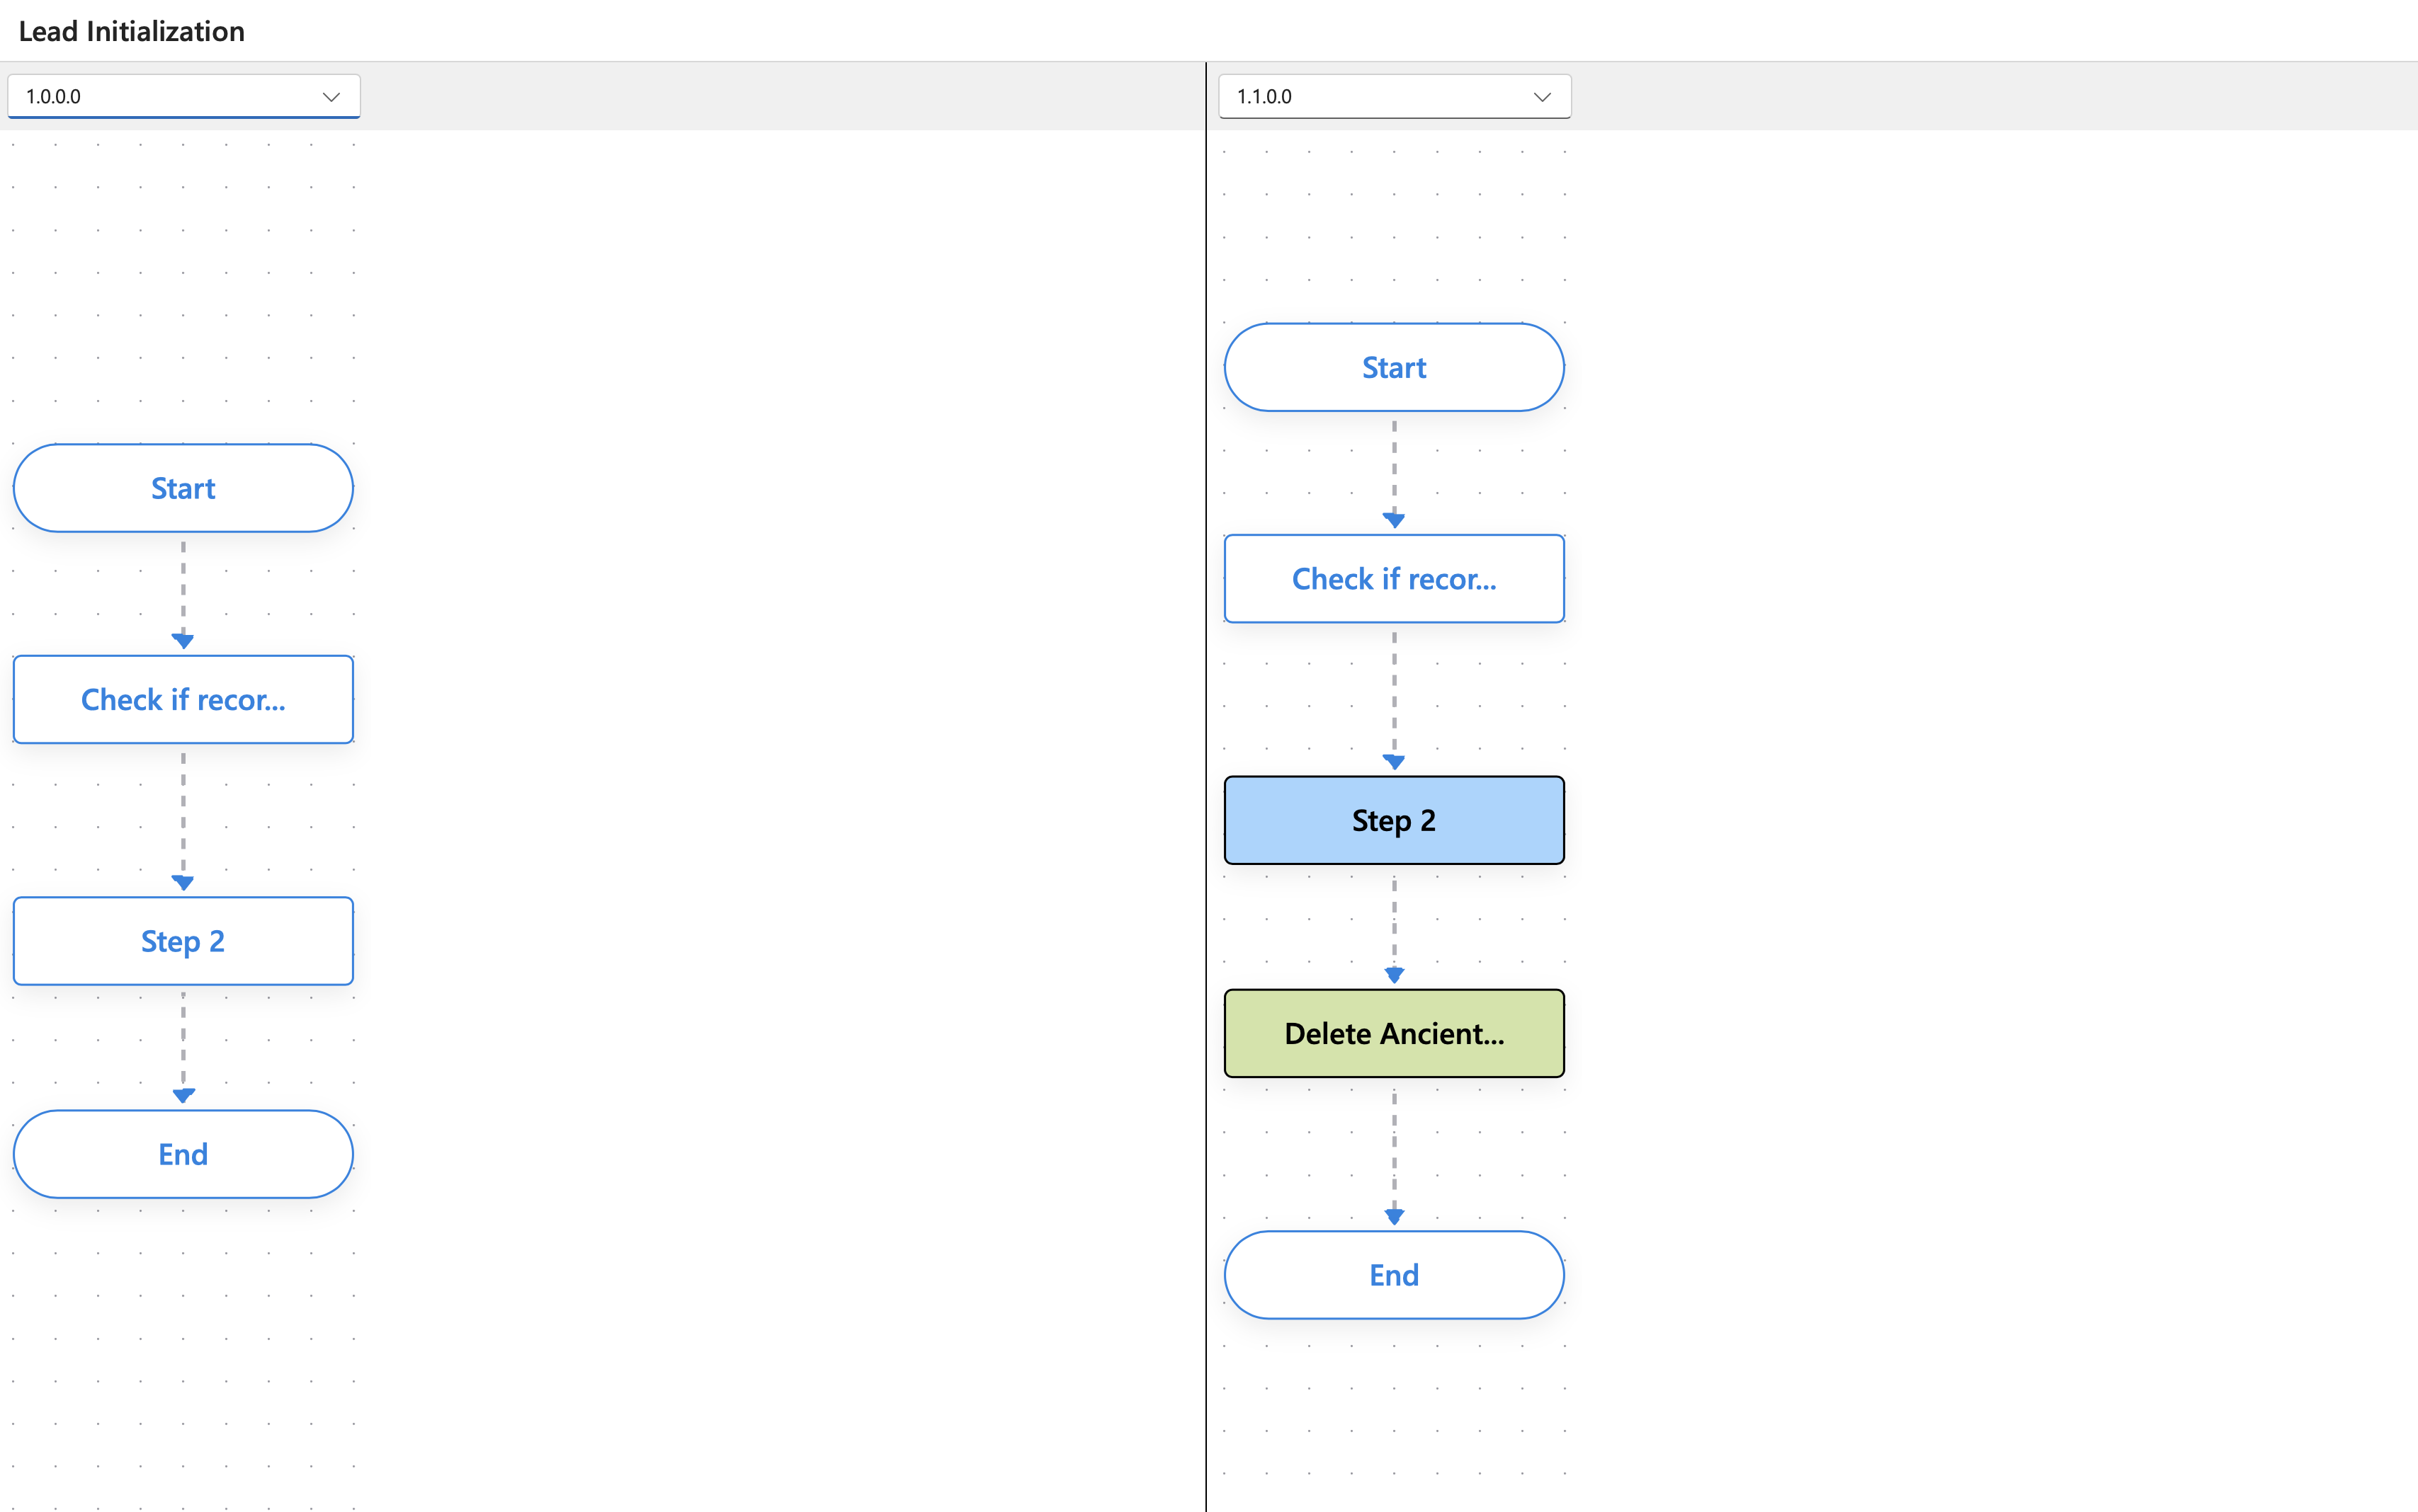Click chevron arrow of right version selector

[x=1542, y=97]
